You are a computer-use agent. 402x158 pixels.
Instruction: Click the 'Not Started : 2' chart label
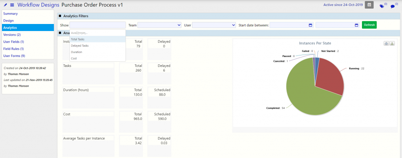pyautogui.click(x=330, y=51)
